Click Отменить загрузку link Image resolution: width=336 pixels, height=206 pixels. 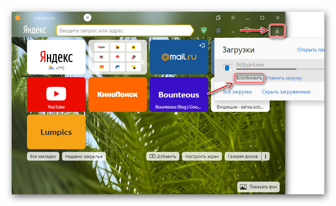coord(283,78)
